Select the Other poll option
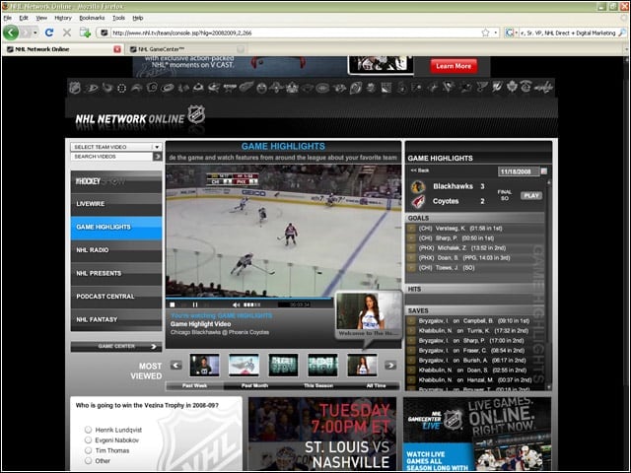The image size is (631, 473). pyautogui.click(x=88, y=461)
